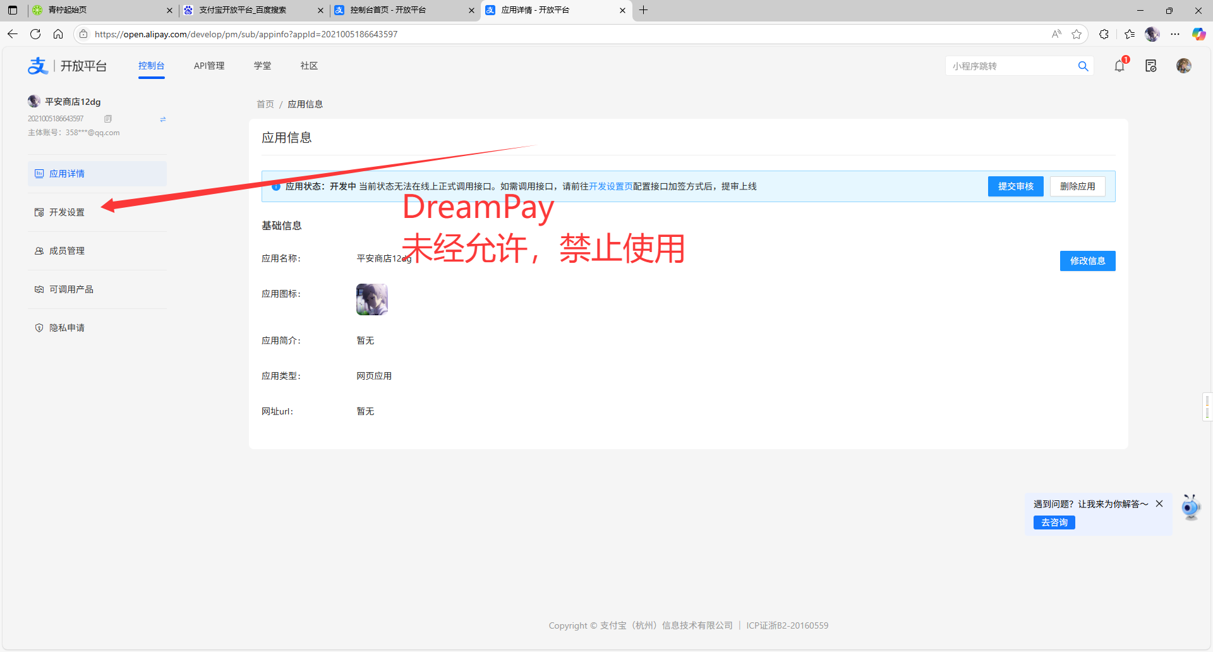Close the help consultation popup

[x=1159, y=504]
